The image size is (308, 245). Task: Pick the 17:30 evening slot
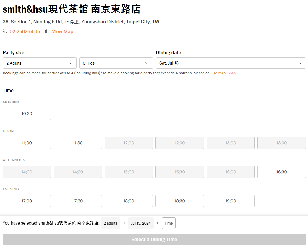click(x=78, y=201)
